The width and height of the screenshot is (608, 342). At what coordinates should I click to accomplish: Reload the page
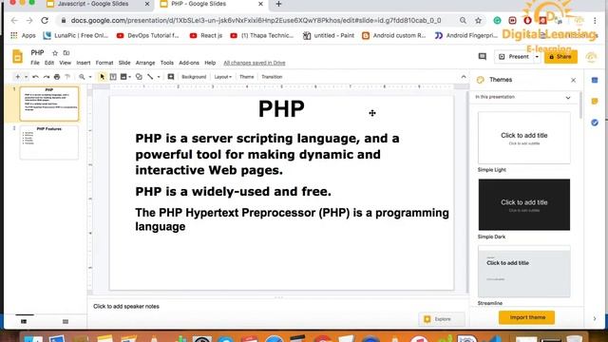[x=45, y=20]
